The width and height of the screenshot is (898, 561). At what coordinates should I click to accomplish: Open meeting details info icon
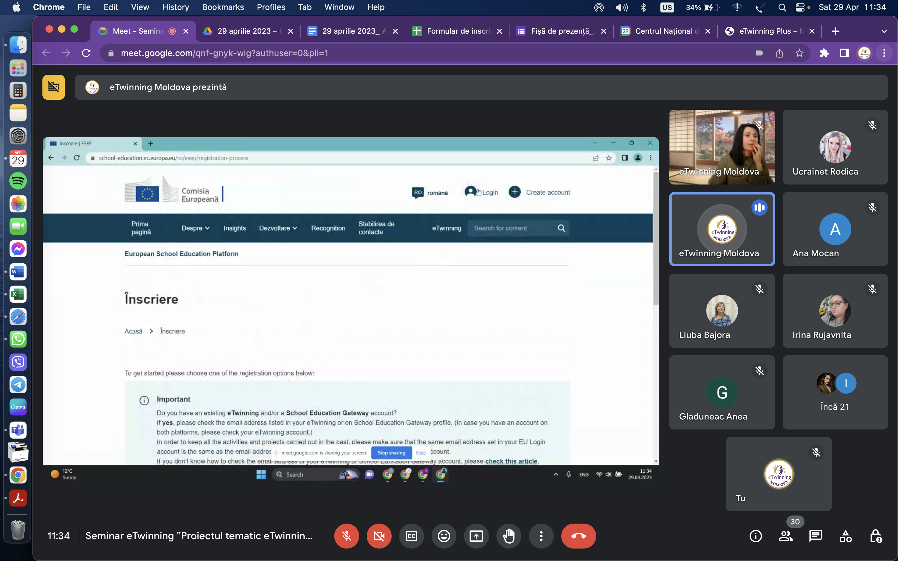point(756,536)
